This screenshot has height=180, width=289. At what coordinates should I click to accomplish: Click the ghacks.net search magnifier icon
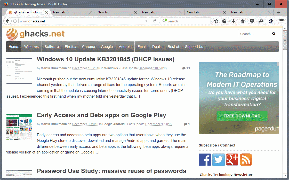pyautogui.click(x=274, y=34)
